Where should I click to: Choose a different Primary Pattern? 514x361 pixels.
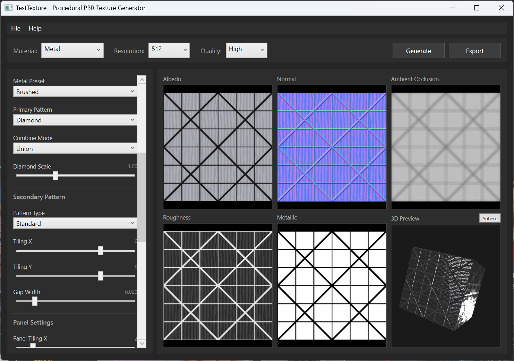[x=75, y=120]
